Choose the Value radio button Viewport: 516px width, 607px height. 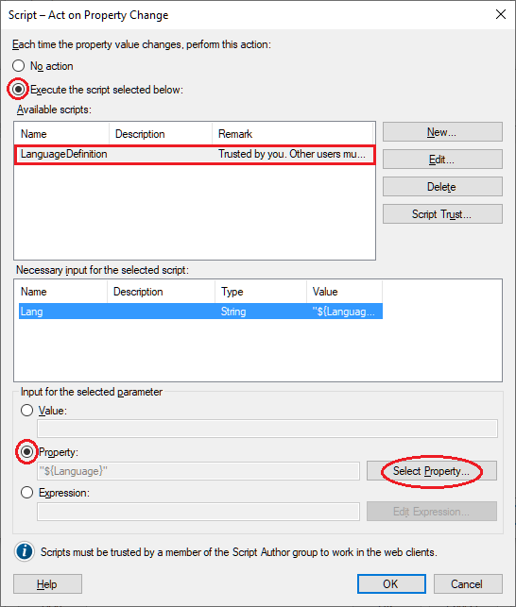(26, 411)
